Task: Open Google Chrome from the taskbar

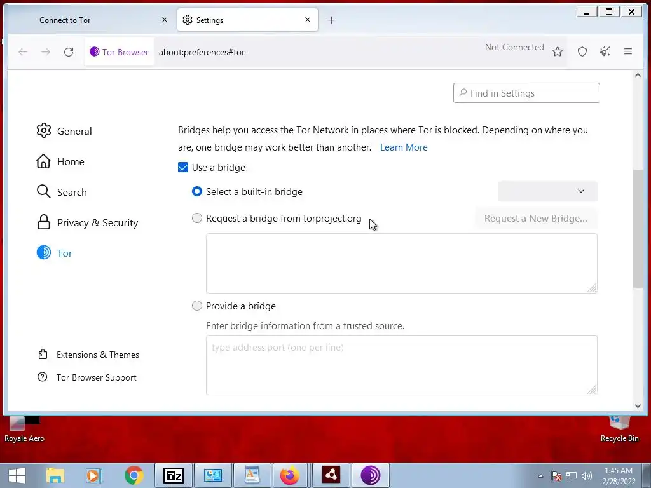Action: pos(134,475)
